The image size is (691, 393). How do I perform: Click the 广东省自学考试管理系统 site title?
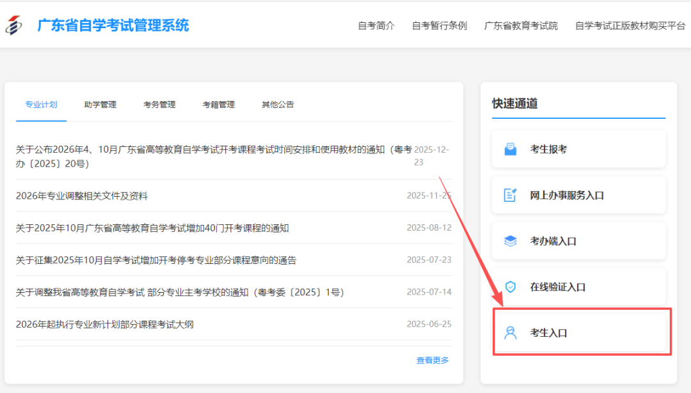[113, 26]
